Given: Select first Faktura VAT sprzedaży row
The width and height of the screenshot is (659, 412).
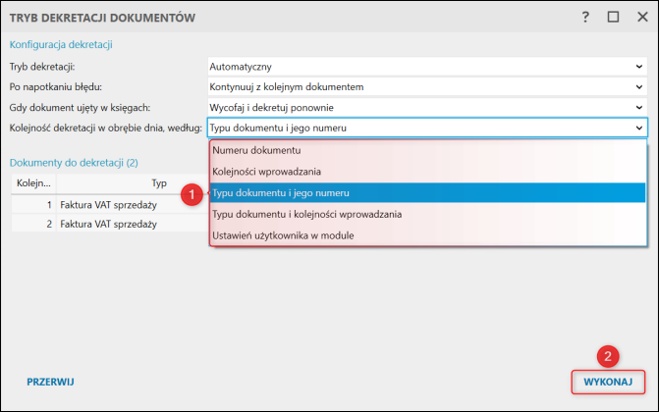Looking at the screenshot, I should [x=108, y=204].
